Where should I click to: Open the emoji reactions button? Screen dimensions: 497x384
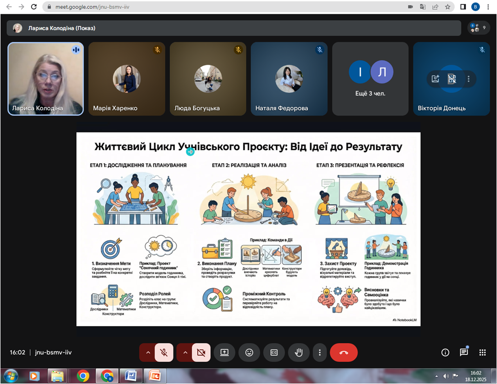click(x=249, y=352)
